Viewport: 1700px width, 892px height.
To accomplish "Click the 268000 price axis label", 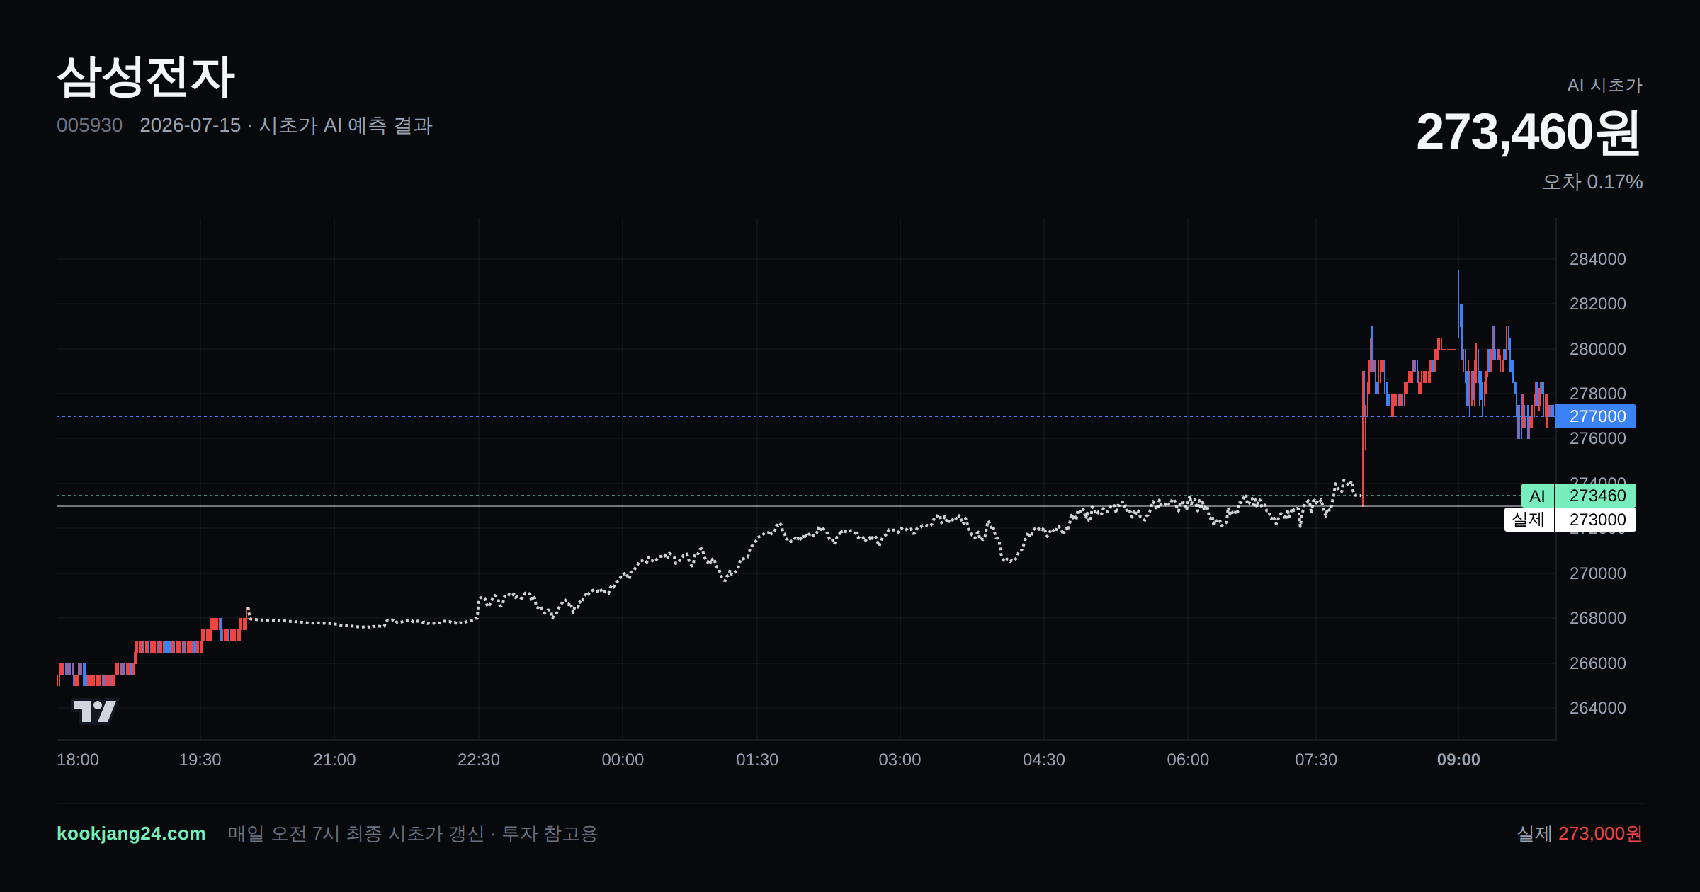I will click(1598, 618).
